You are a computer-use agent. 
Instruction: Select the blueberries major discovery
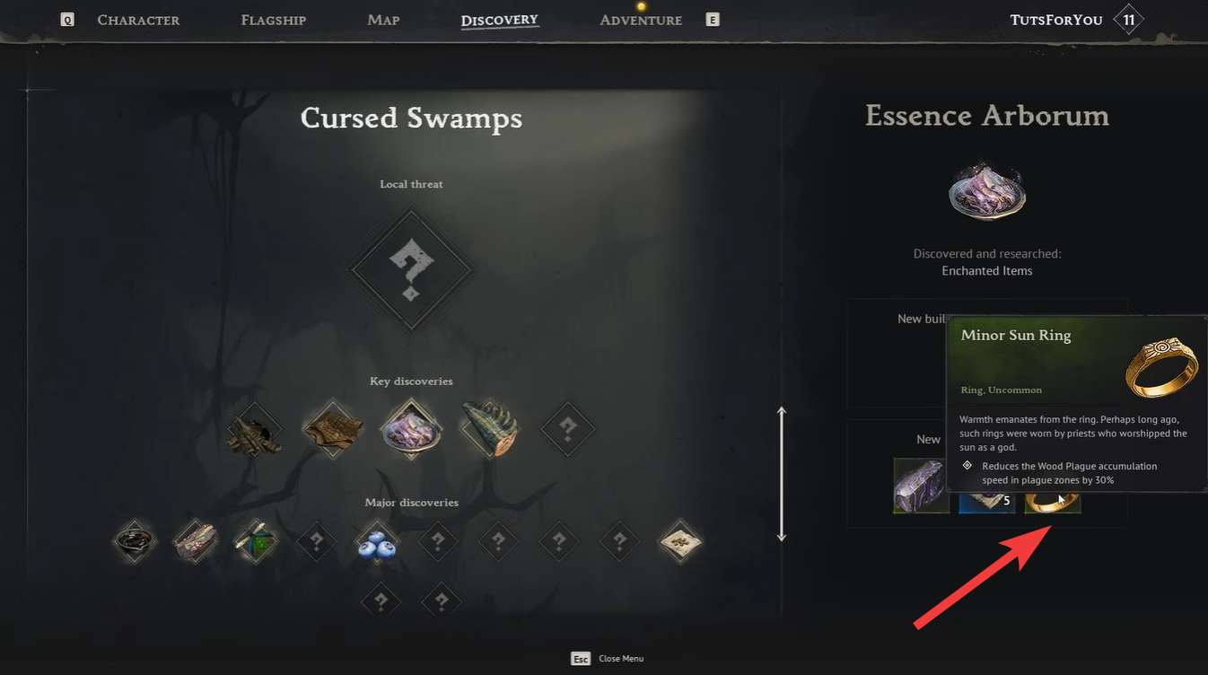(377, 542)
